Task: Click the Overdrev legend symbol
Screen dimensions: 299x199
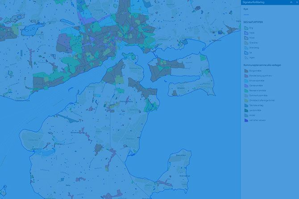Action: pyautogui.click(x=245, y=43)
